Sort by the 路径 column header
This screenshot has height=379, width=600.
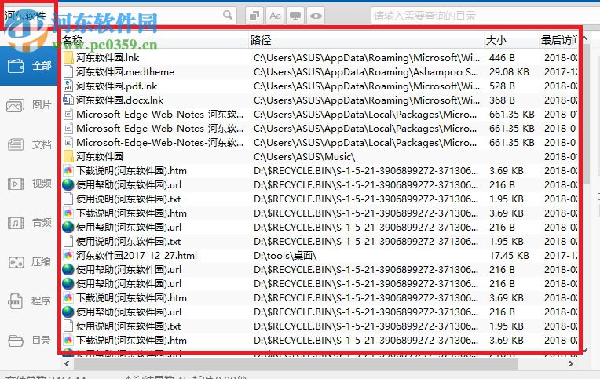(366, 40)
